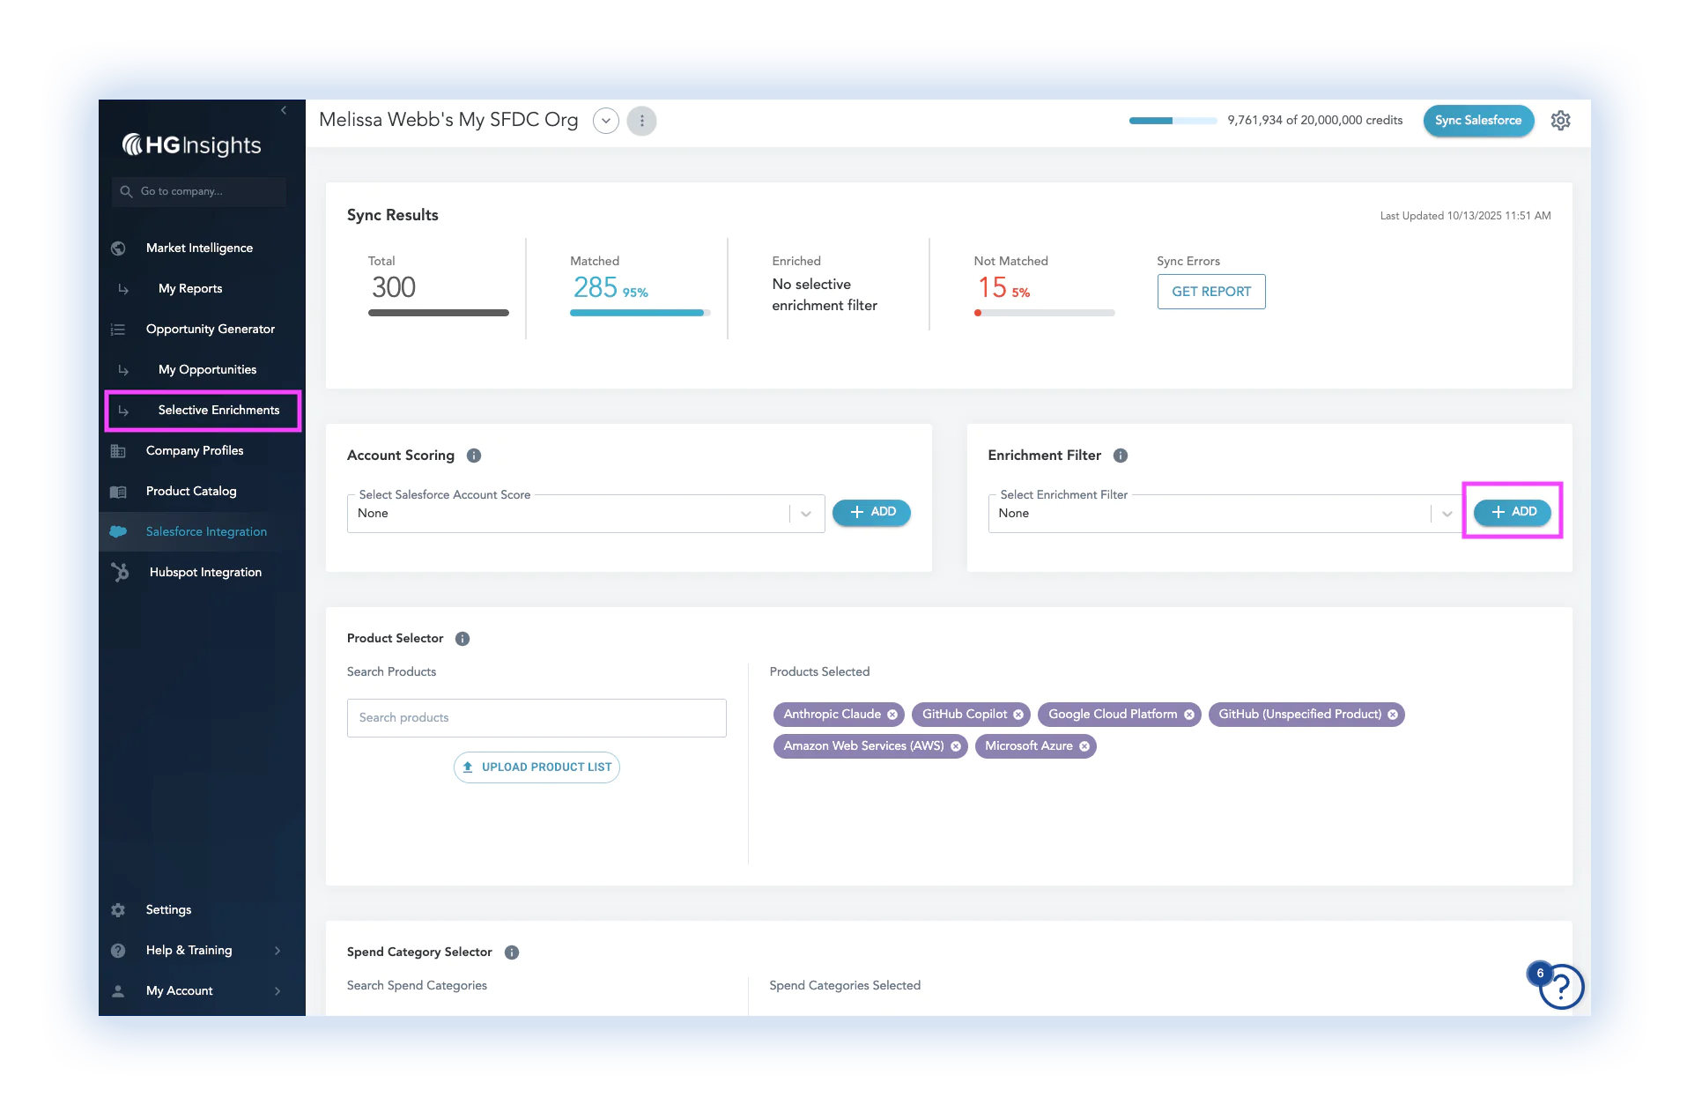Click the Settings gear icon in sidebar

coord(118,910)
